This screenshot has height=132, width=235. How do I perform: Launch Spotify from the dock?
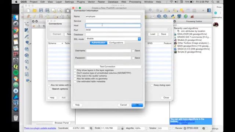[16, 73]
